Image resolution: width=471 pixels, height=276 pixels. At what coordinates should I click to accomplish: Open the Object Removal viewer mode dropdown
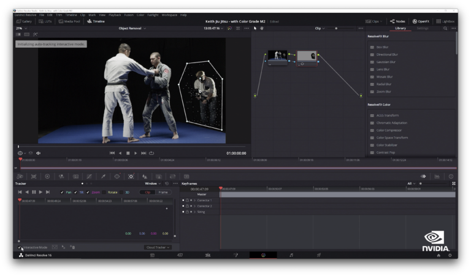coord(132,28)
